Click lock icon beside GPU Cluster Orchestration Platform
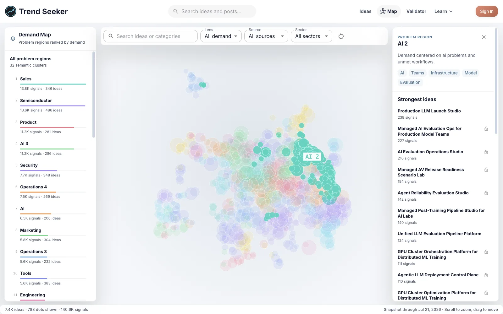Screen dimensions: 503x314 point(486,252)
